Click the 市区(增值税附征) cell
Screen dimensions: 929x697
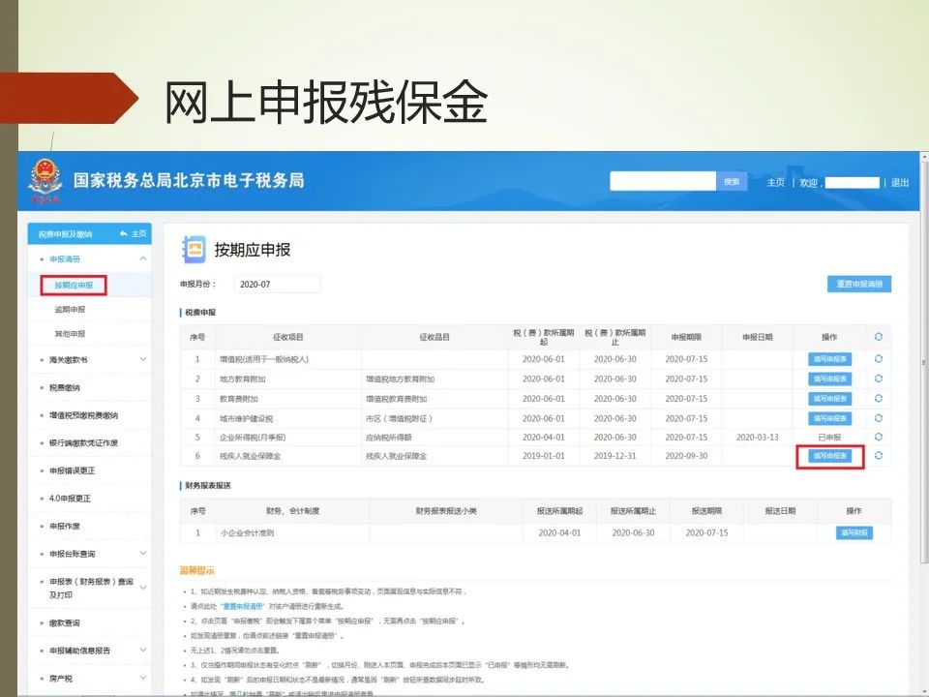click(x=399, y=418)
